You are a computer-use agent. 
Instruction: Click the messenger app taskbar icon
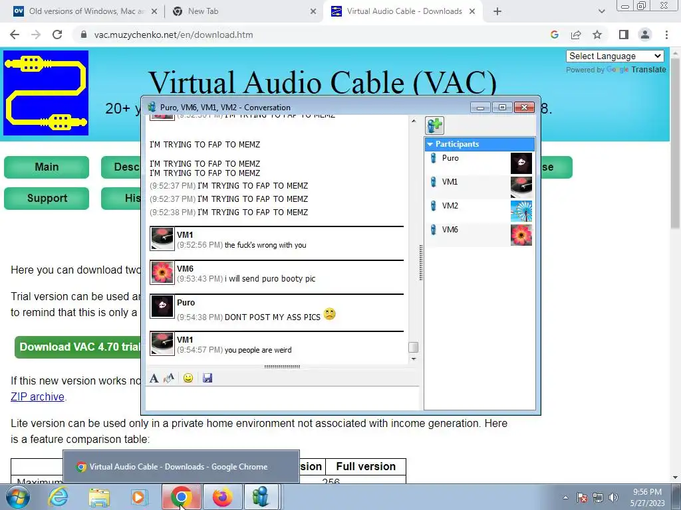click(261, 497)
